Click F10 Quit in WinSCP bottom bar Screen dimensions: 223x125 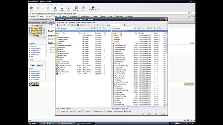coord(128,111)
